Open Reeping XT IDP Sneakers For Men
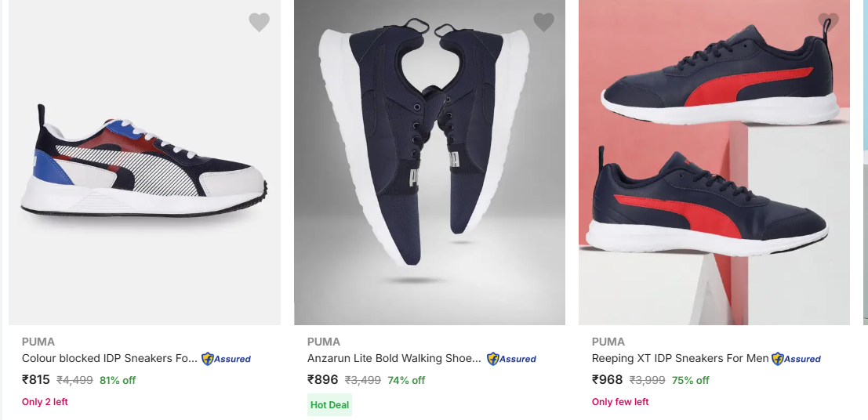The image size is (868, 420). pyautogui.click(x=680, y=358)
